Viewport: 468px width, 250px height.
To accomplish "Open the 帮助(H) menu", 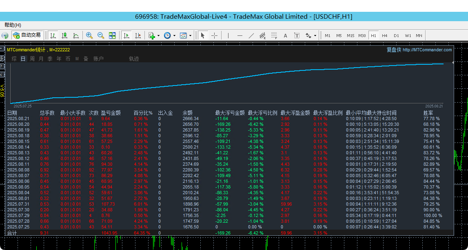I will coord(13,25).
